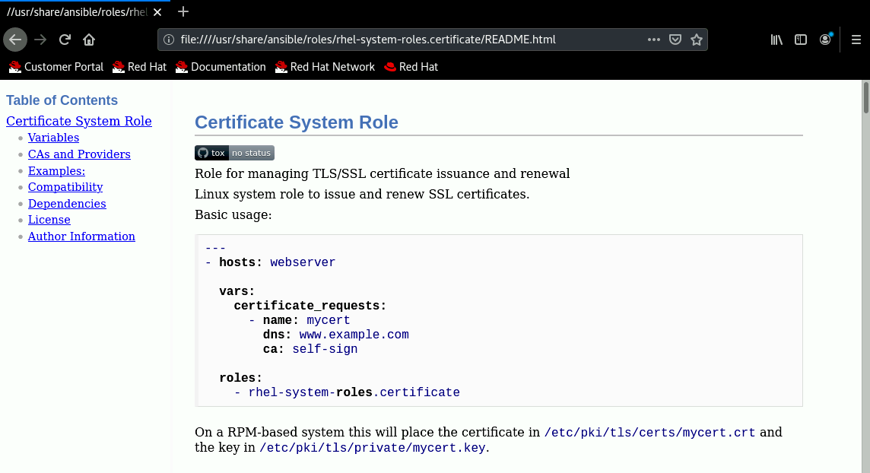The image size is (870, 473).
Task: Open the Library view icon
Action: pos(776,40)
